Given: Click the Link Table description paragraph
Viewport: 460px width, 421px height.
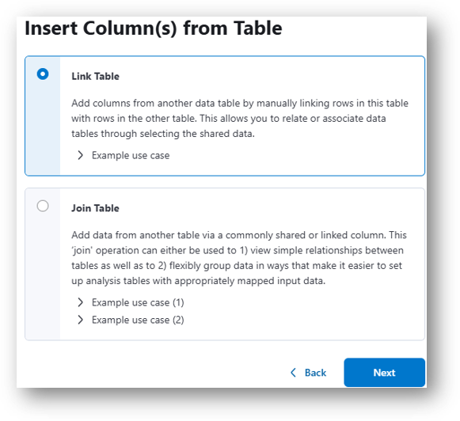Looking at the screenshot, I should click(x=240, y=118).
